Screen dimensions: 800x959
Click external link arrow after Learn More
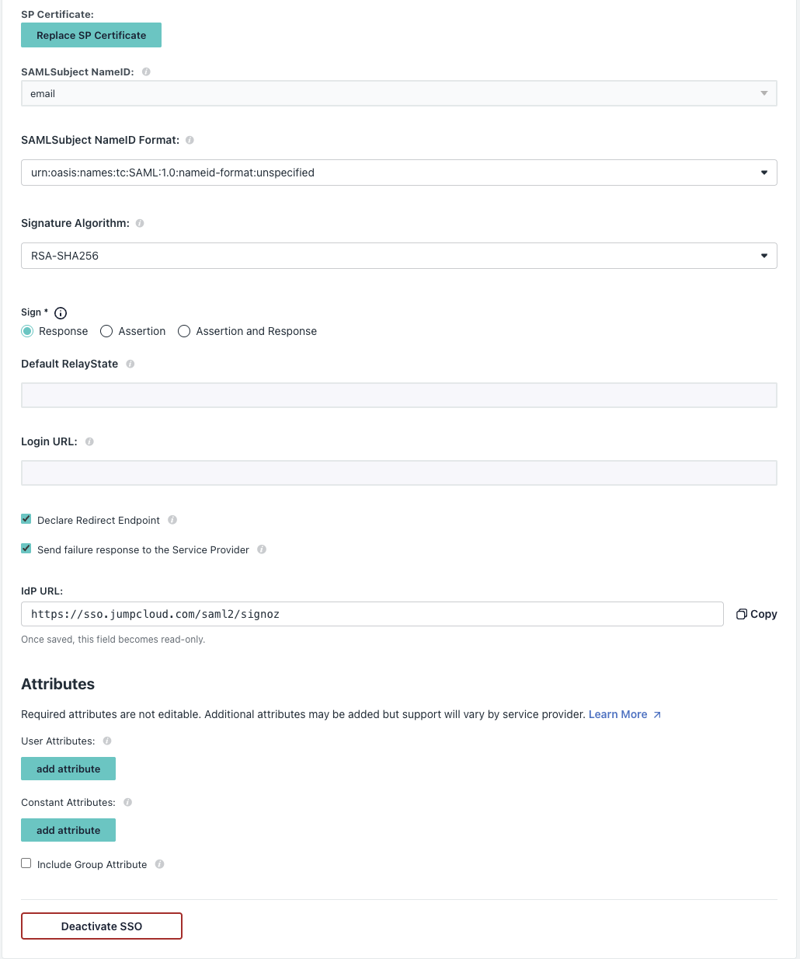(657, 715)
